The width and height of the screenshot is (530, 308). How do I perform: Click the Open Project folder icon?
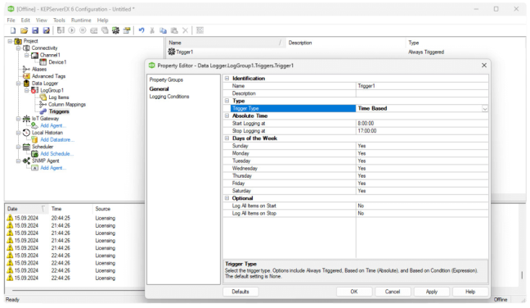click(24, 30)
